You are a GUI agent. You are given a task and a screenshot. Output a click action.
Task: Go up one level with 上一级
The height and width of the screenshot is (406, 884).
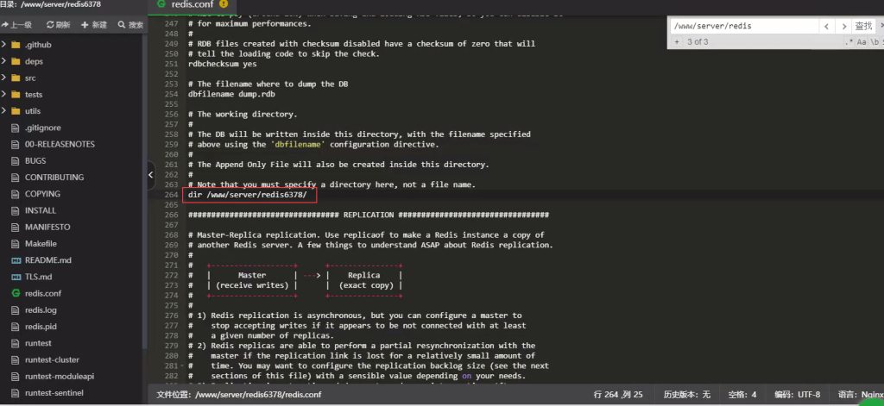[17, 25]
